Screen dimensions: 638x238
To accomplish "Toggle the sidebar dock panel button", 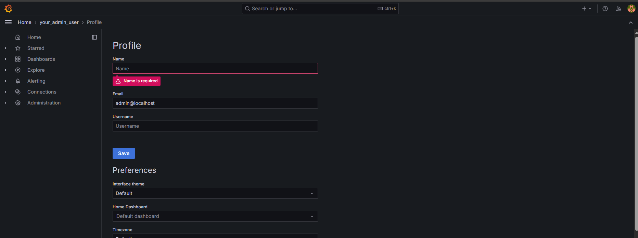I will 94,37.
